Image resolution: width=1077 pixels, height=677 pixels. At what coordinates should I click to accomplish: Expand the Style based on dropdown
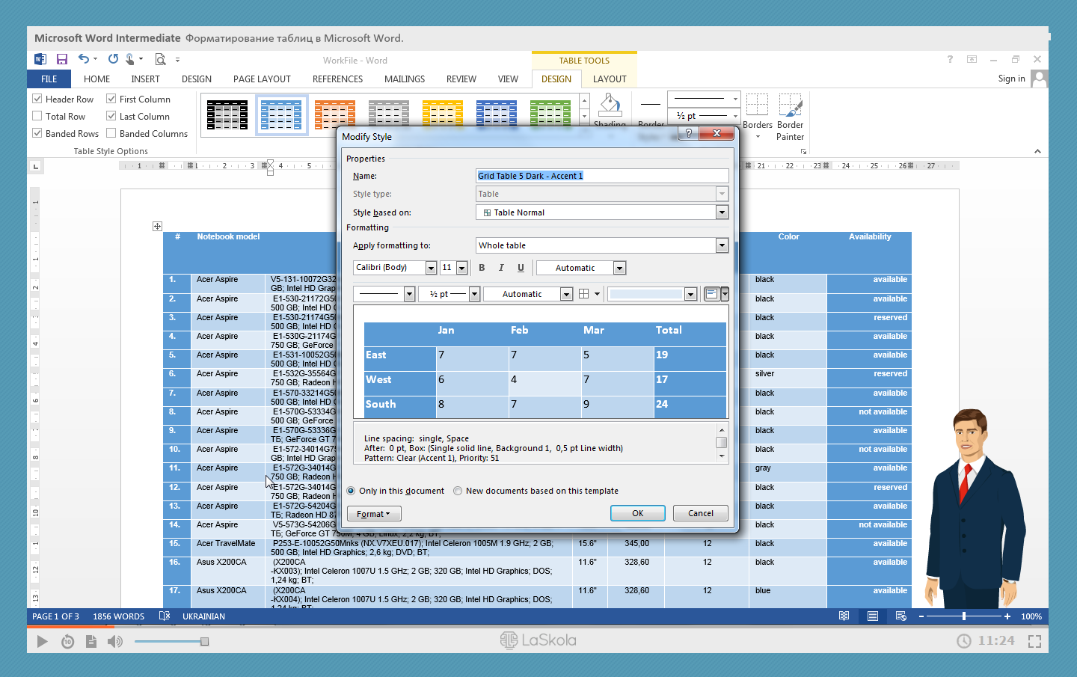tap(722, 212)
